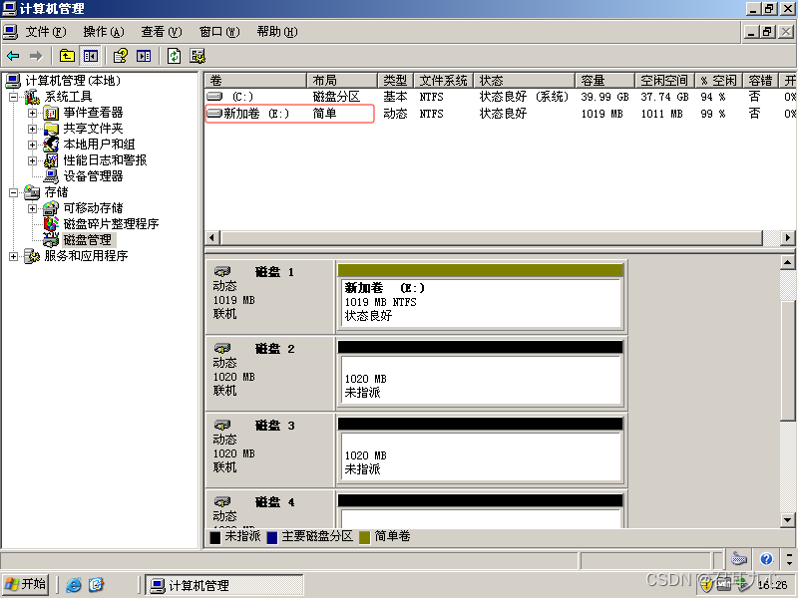Sort by the Layout (布局) column header
Image resolution: width=798 pixels, height=598 pixels.
(x=342, y=81)
